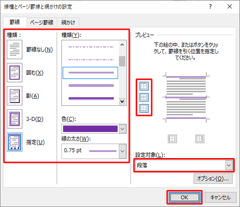The width and height of the screenshot is (240, 207).
Task: Select the highlighted double line style
Action: [x=90, y=73]
